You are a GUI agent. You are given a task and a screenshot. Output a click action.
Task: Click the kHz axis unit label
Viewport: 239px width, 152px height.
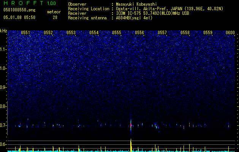[3, 31]
